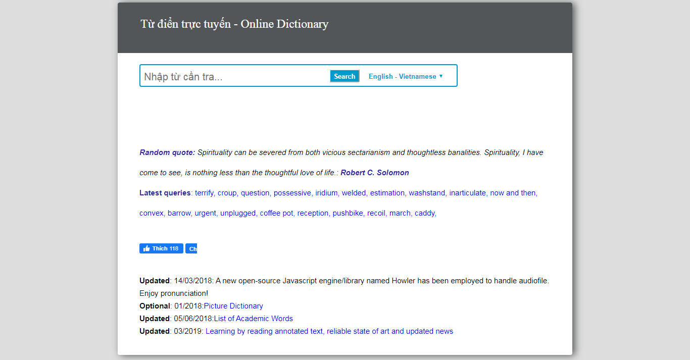Open the English - Vietnamese language dropdown
690x360 pixels.
[x=406, y=76]
